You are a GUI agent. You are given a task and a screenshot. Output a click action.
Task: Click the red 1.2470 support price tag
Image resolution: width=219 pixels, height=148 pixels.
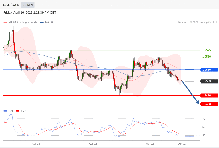click(x=209, y=95)
